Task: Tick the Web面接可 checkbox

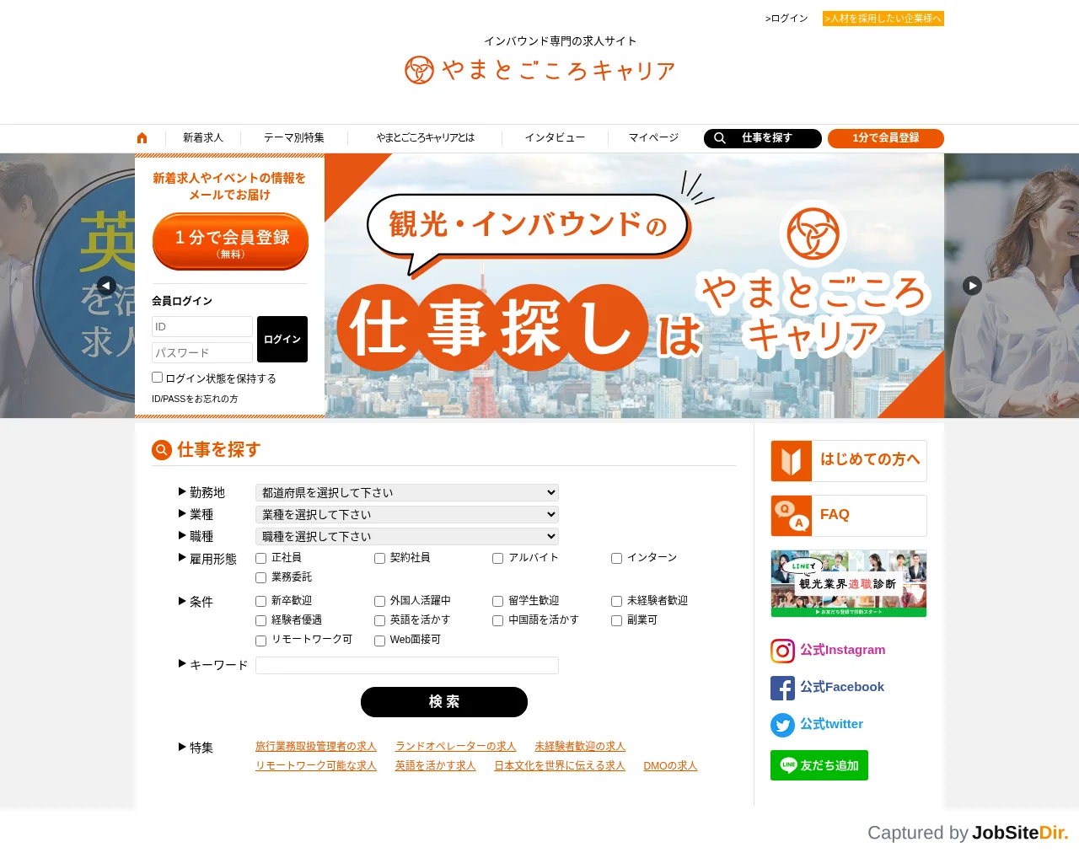Action: [379, 641]
